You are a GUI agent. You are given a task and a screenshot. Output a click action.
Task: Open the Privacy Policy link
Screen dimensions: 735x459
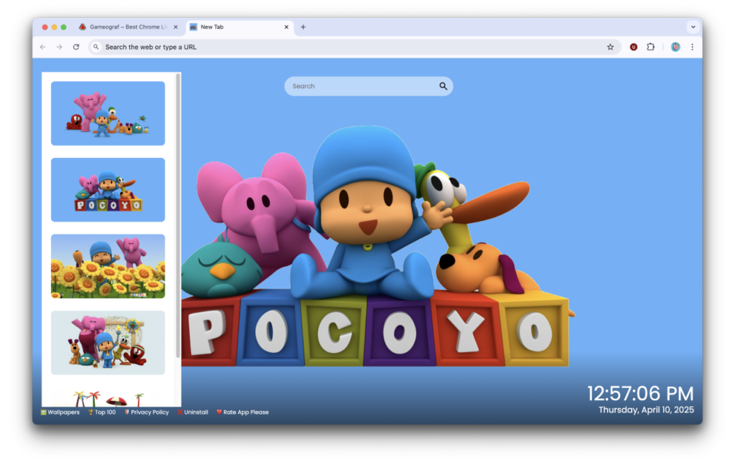pos(146,412)
